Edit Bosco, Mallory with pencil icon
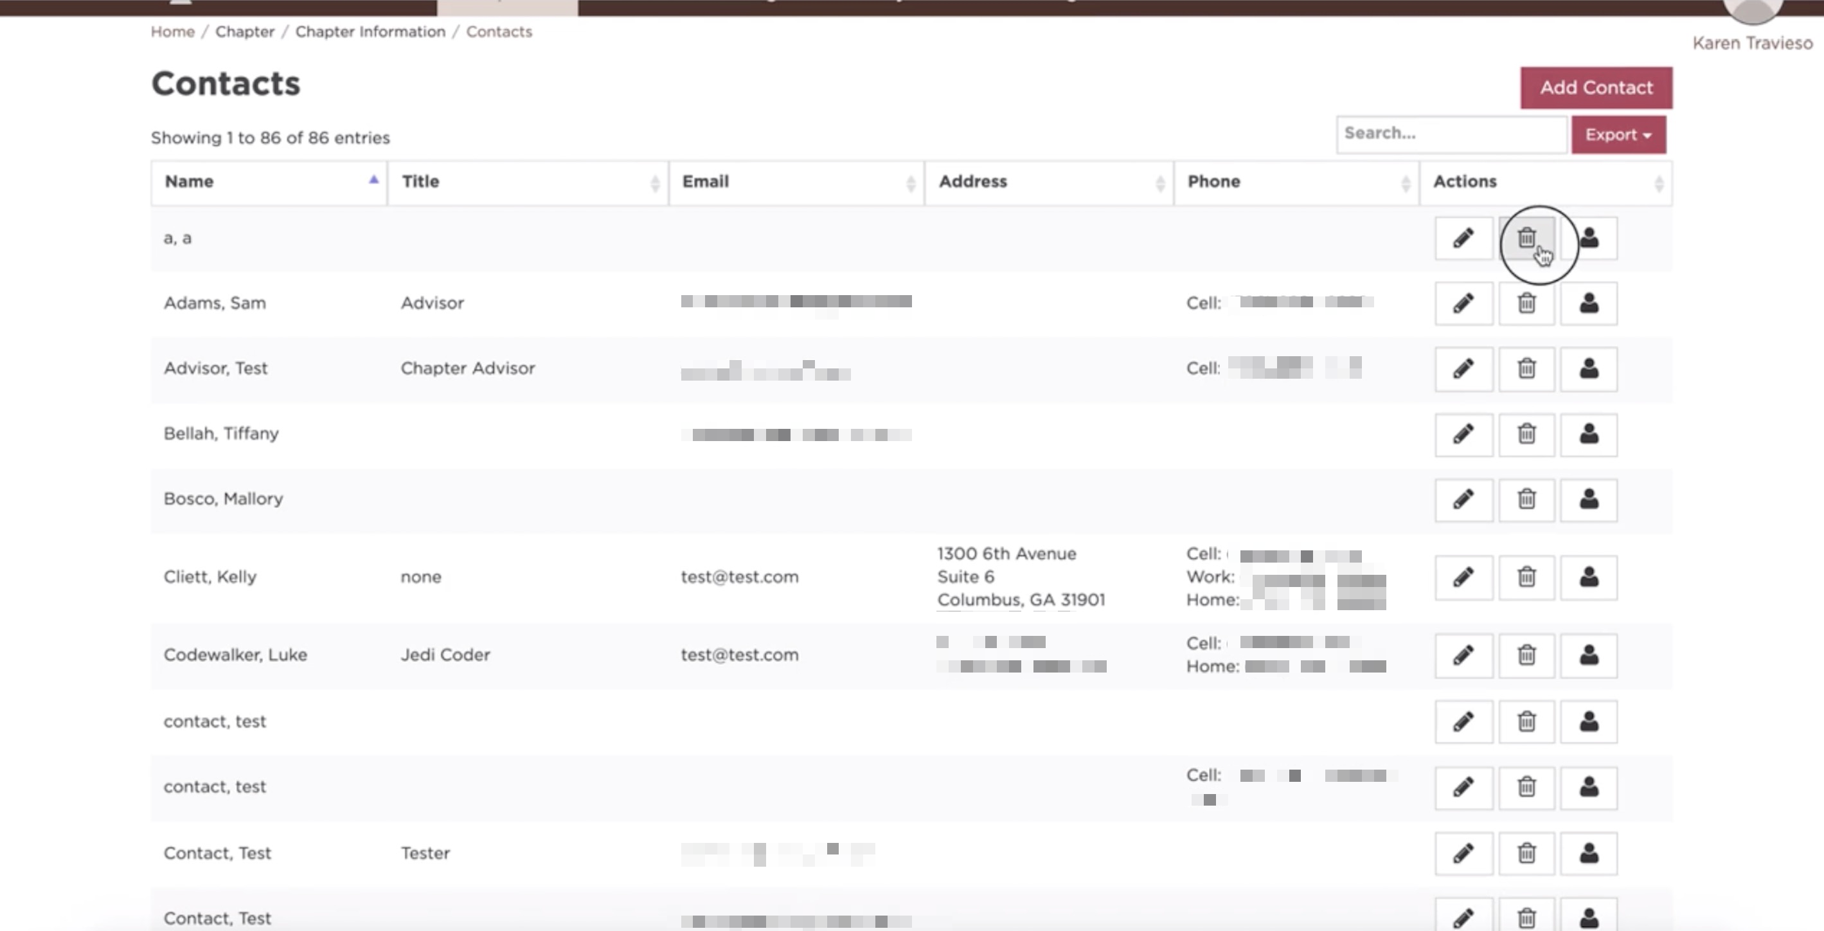The height and width of the screenshot is (931, 1824). (x=1463, y=500)
